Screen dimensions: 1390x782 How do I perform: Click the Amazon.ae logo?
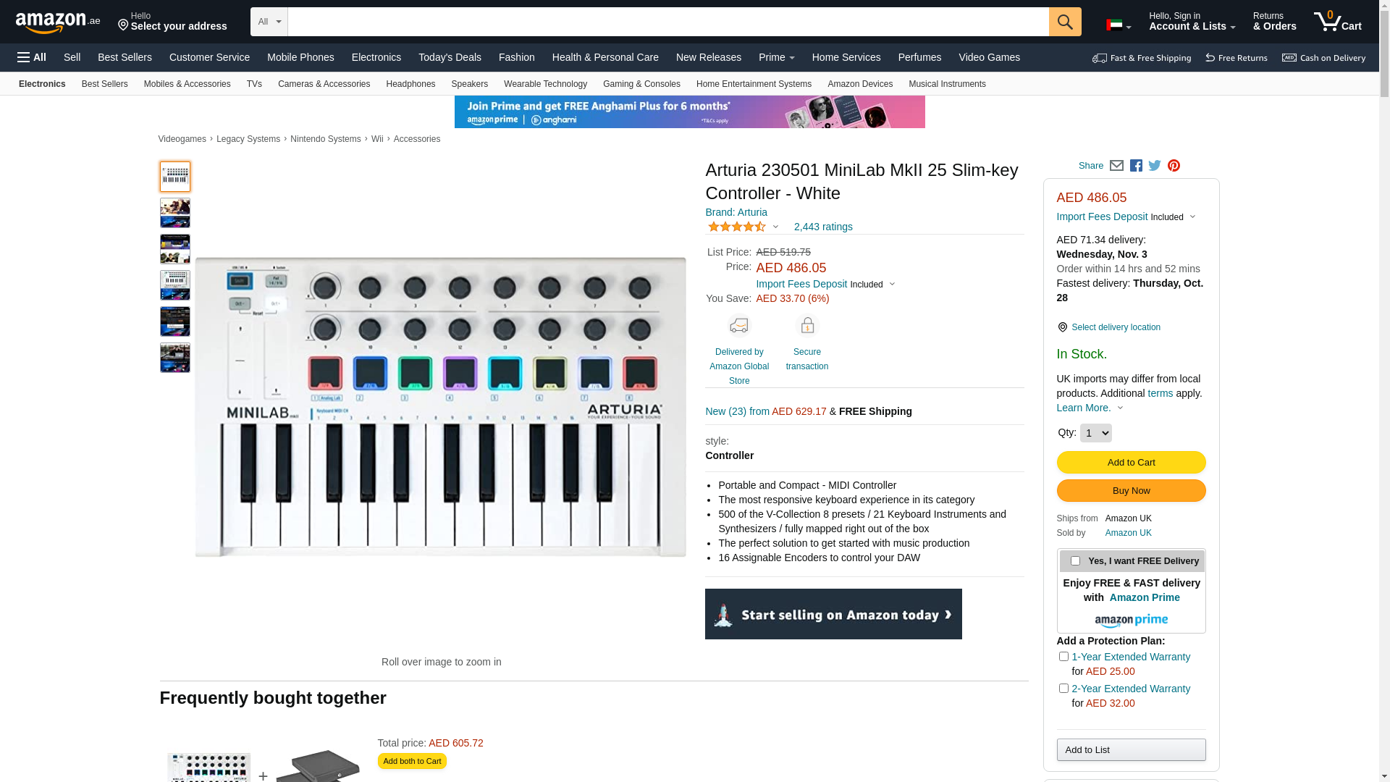(58, 22)
